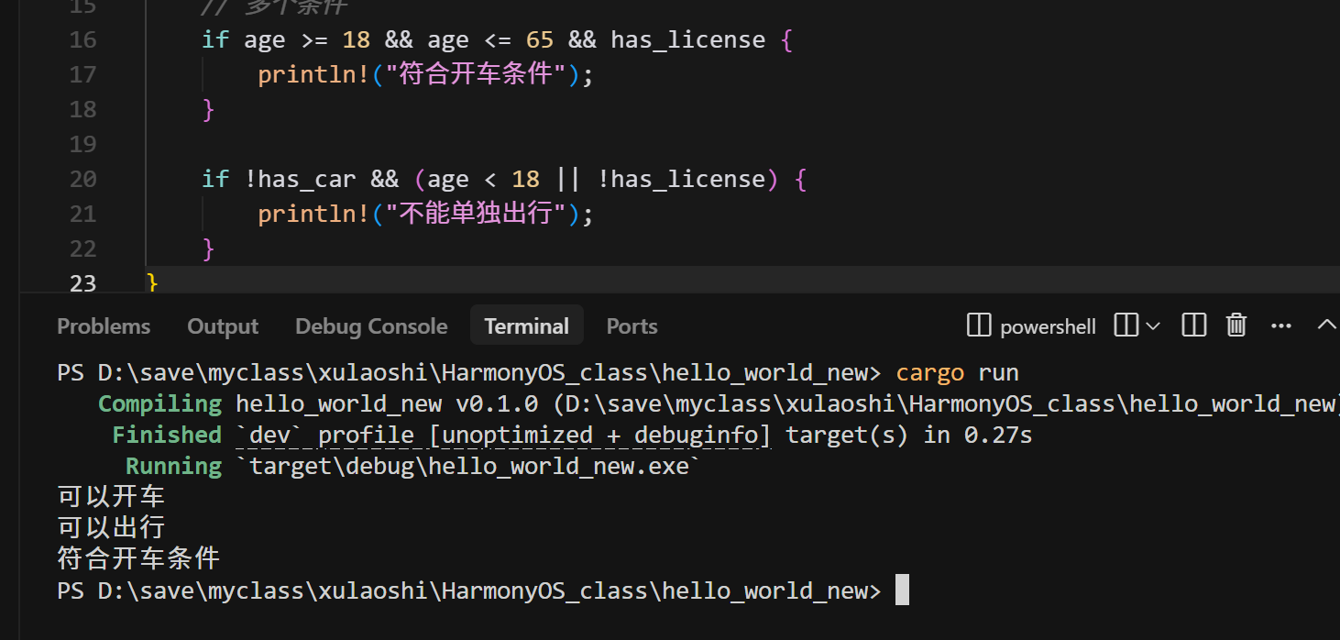Click line number 19 in the gutter
This screenshot has width=1340, height=640.
click(x=82, y=144)
